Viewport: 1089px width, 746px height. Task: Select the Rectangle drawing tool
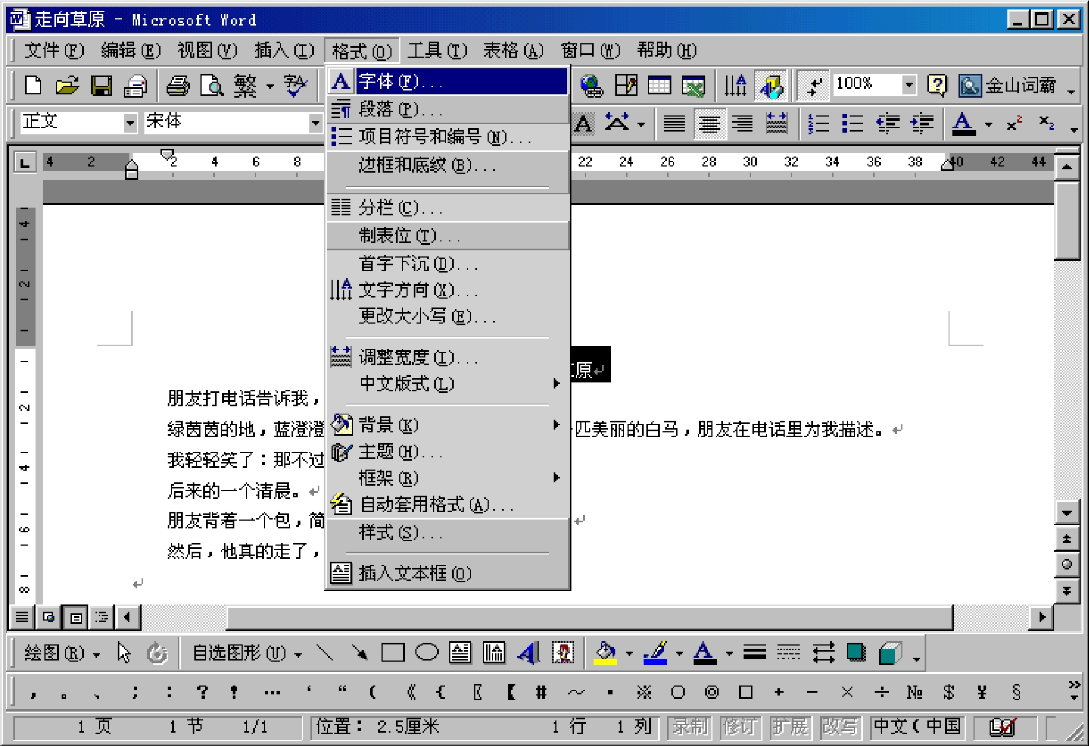coord(393,653)
